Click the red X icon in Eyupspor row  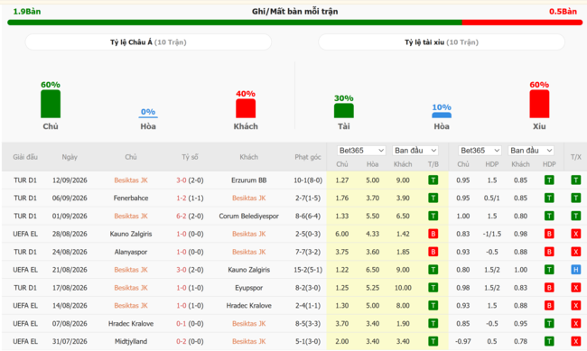575,288
